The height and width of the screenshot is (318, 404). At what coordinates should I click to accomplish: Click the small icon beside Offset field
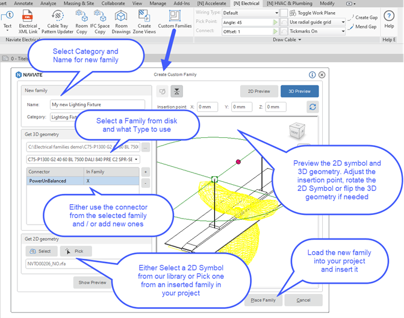pos(284,31)
